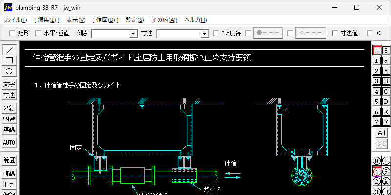
Task: Open the 設定(S) menu
Action: 135,20
